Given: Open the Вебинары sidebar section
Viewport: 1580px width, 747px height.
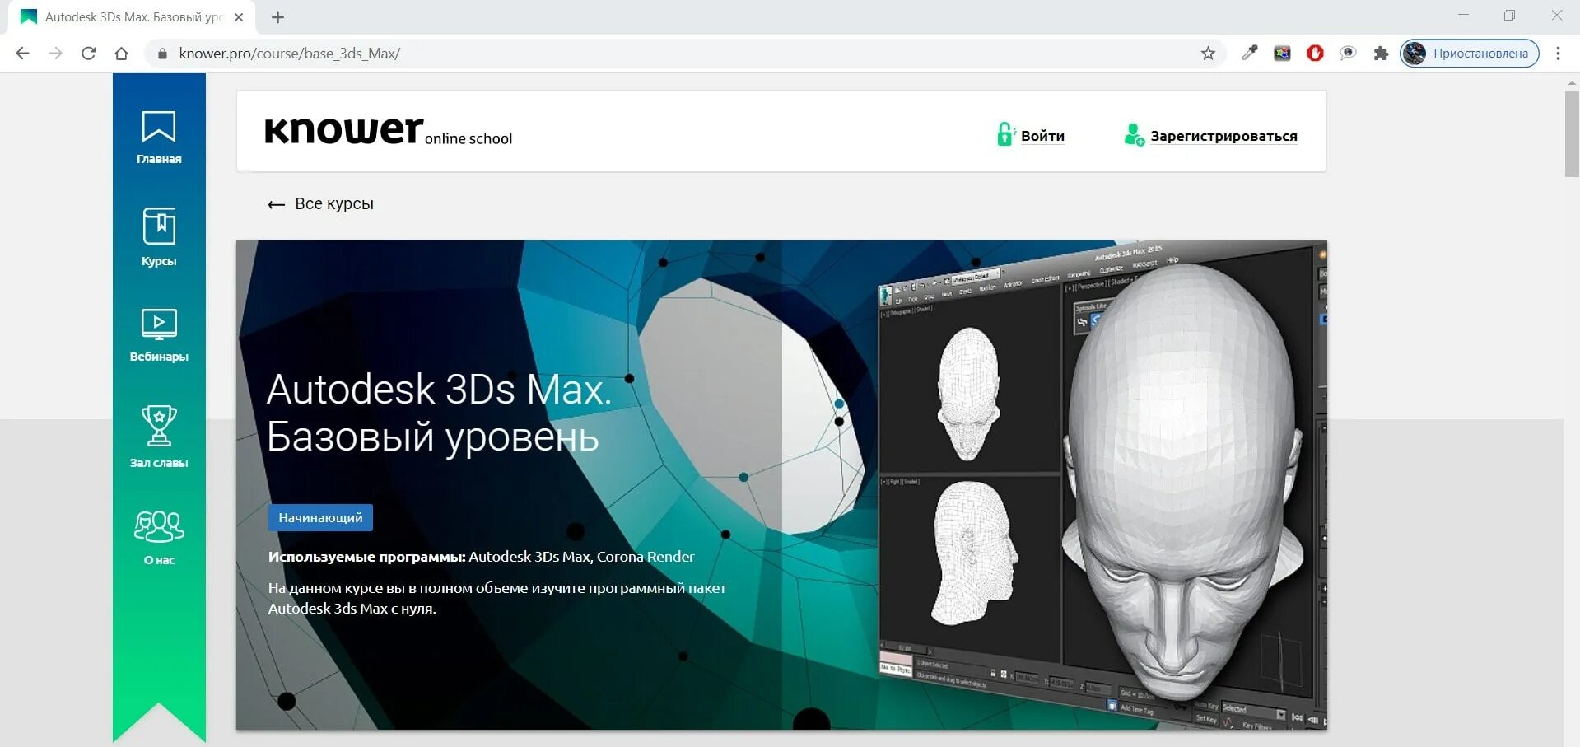Looking at the screenshot, I should click(159, 335).
